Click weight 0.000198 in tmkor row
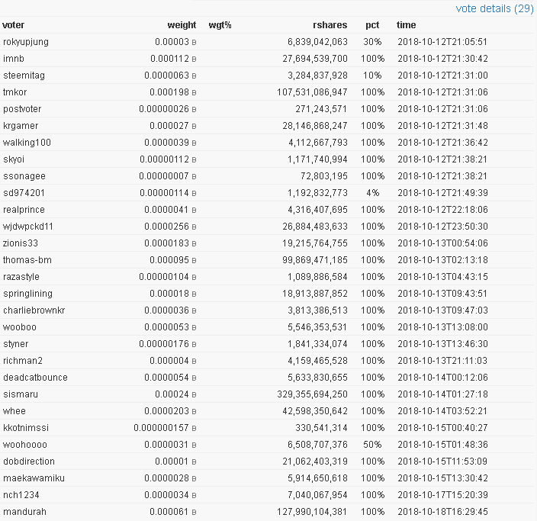This screenshot has height=521, width=537. (169, 92)
